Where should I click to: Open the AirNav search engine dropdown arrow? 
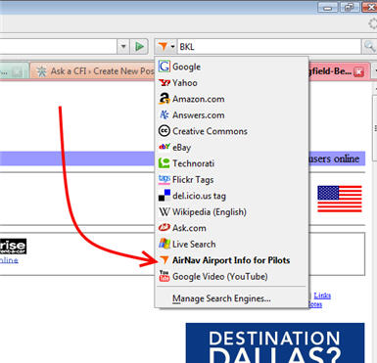pos(172,47)
